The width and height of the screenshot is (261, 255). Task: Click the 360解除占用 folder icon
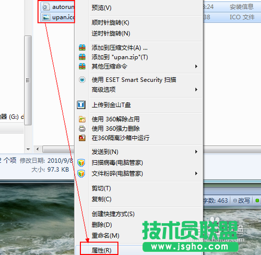(x=82, y=119)
